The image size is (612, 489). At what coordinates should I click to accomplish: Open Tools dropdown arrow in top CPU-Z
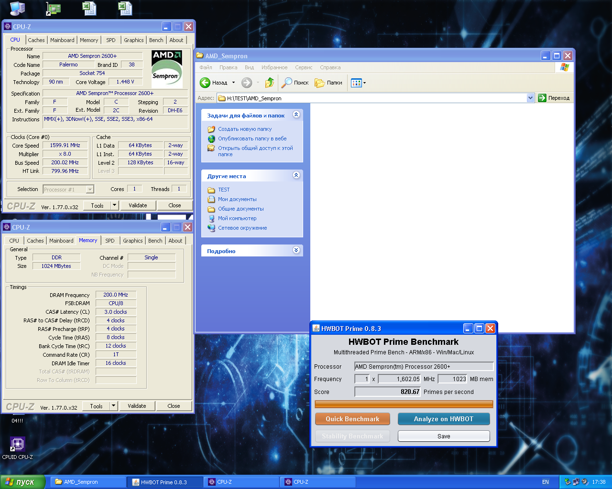pos(114,205)
